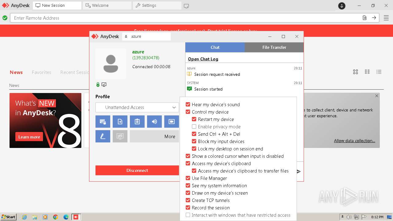Uncheck See my system information
The height and width of the screenshot is (221, 393).
[188, 185]
